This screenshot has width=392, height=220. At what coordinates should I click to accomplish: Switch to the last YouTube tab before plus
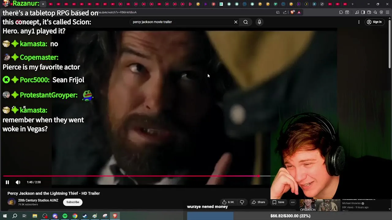tap(345, 4)
